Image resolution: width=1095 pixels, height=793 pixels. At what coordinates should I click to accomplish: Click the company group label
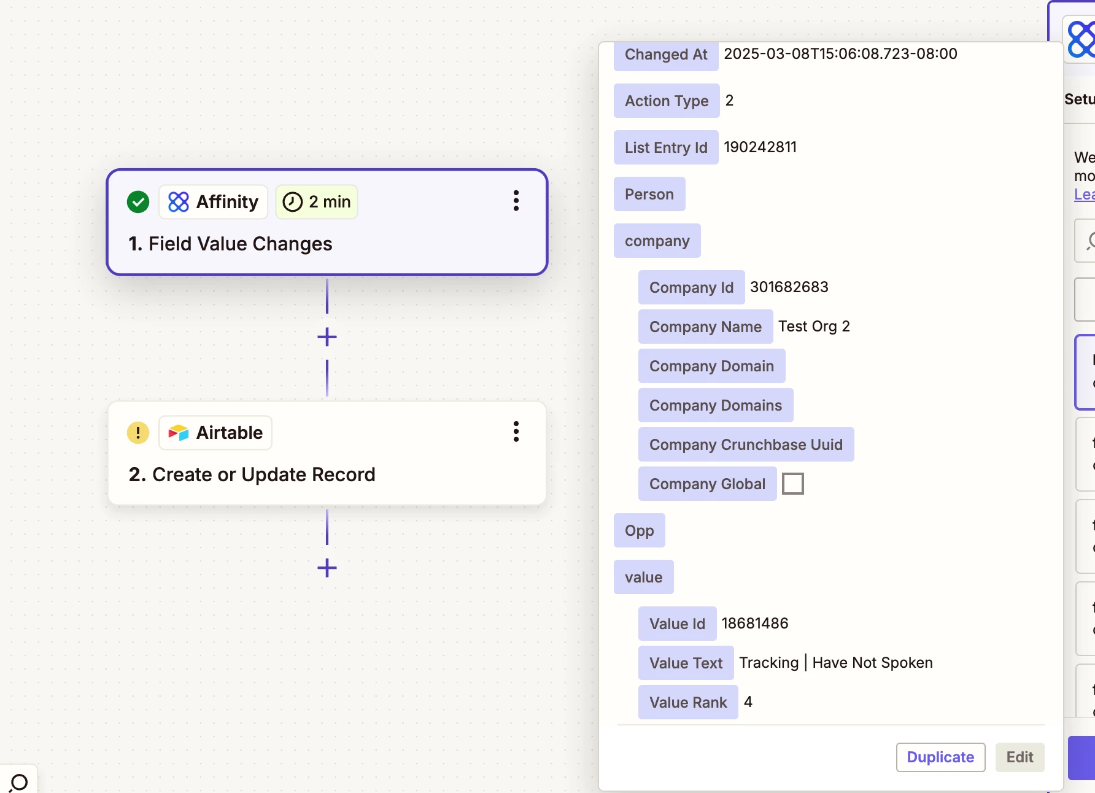click(x=657, y=241)
